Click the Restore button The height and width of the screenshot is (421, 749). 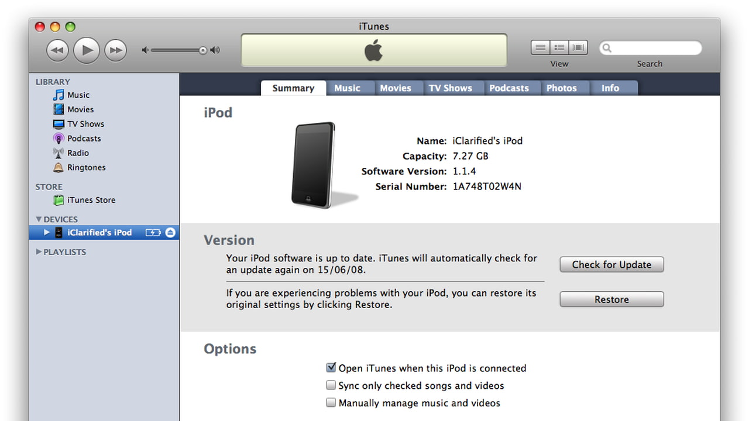pyautogui.click(x=611, y=299)
